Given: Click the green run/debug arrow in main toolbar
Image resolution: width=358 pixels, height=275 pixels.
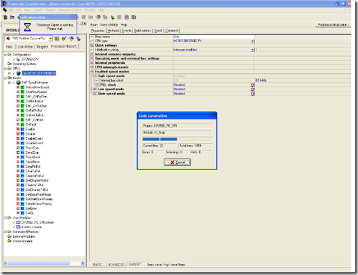Looking at the screenshot, I should click(x=113, y=18).
